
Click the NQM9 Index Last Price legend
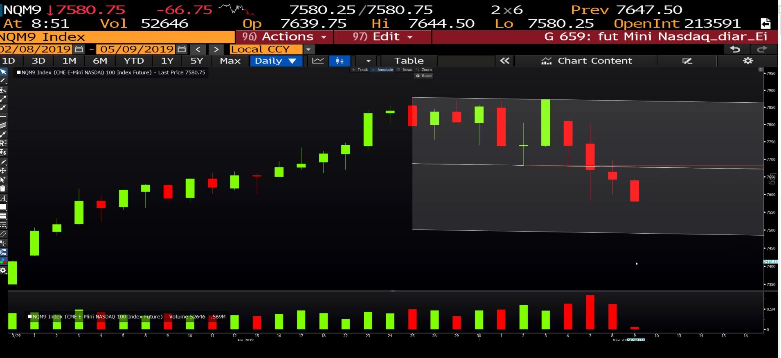click(x=111, y=72)
